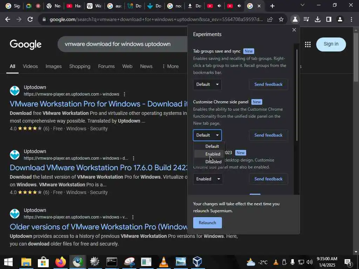359x269 pixels.
Task: Switch to the Images search tab
Action: (54, 66)
